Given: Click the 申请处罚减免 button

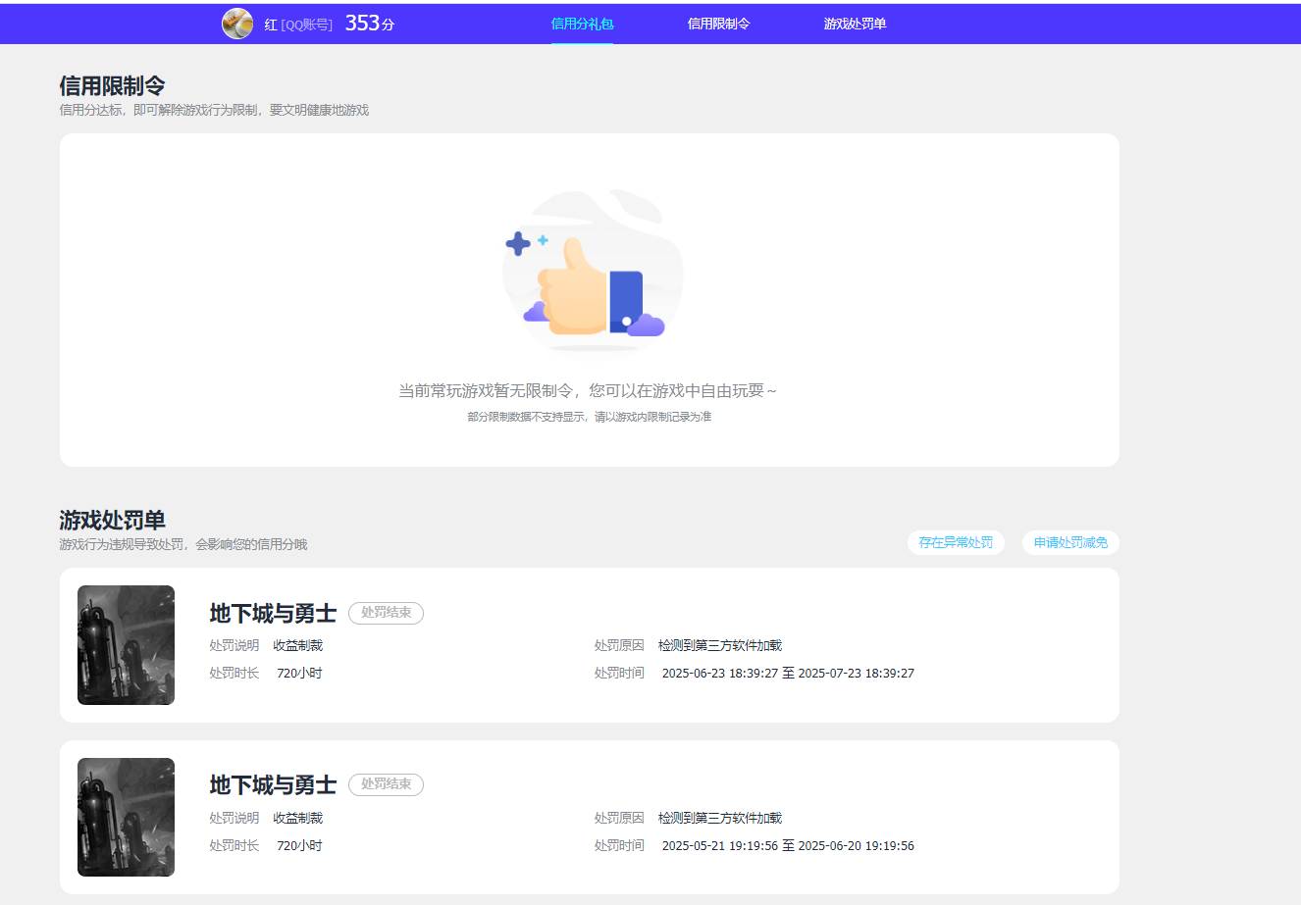Looking at the screenshot, I should click(x=1070, y=542).
